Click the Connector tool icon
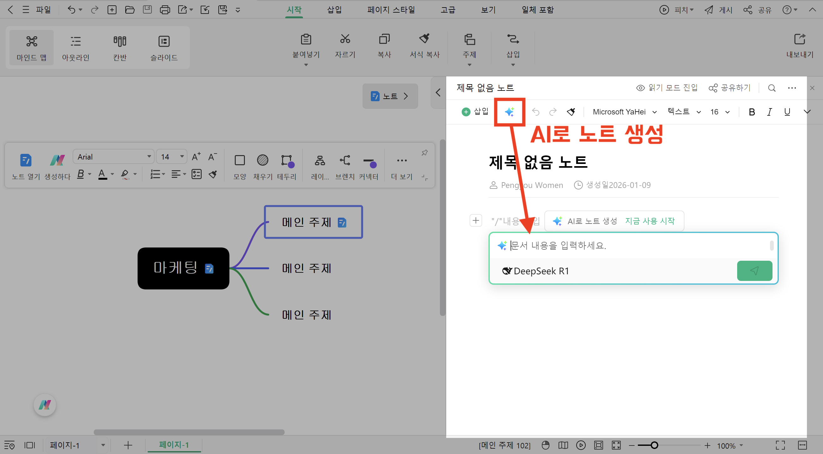The width and height of the screenshot is (823, 454). [x=370, y=161]
